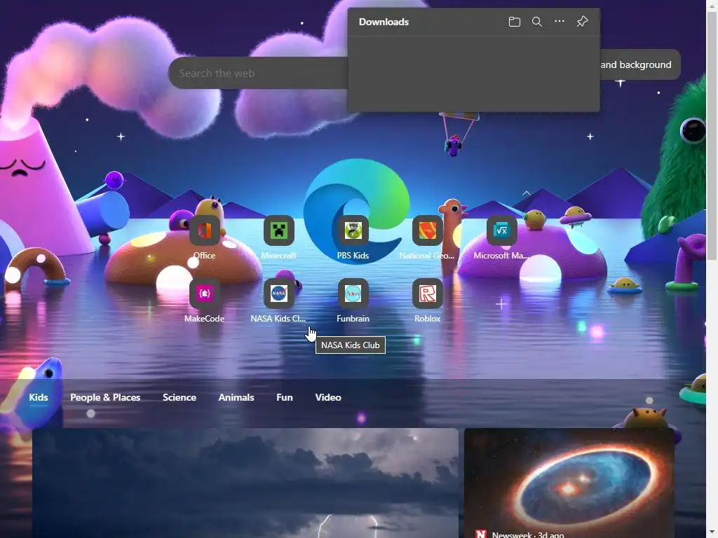
Task: Search downloads with the magnifier icon
Action: point(536,22)
